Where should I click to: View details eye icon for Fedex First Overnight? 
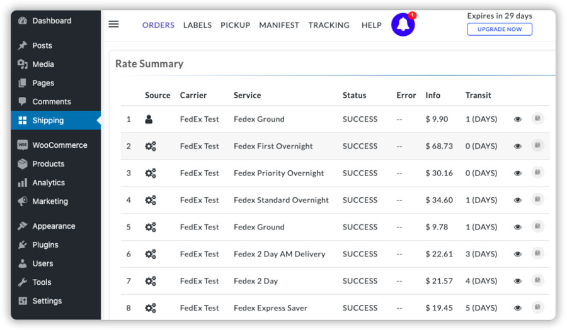click(x=518, y=146)
